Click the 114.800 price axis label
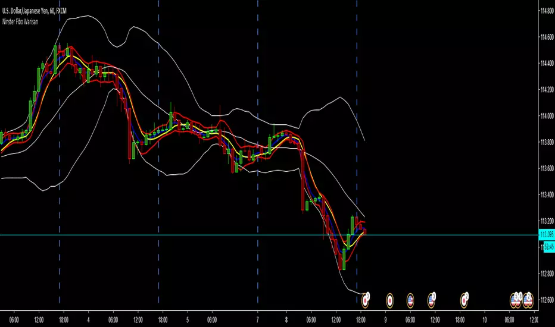Screen dimensions: 555x327 [x=547, y=11]
